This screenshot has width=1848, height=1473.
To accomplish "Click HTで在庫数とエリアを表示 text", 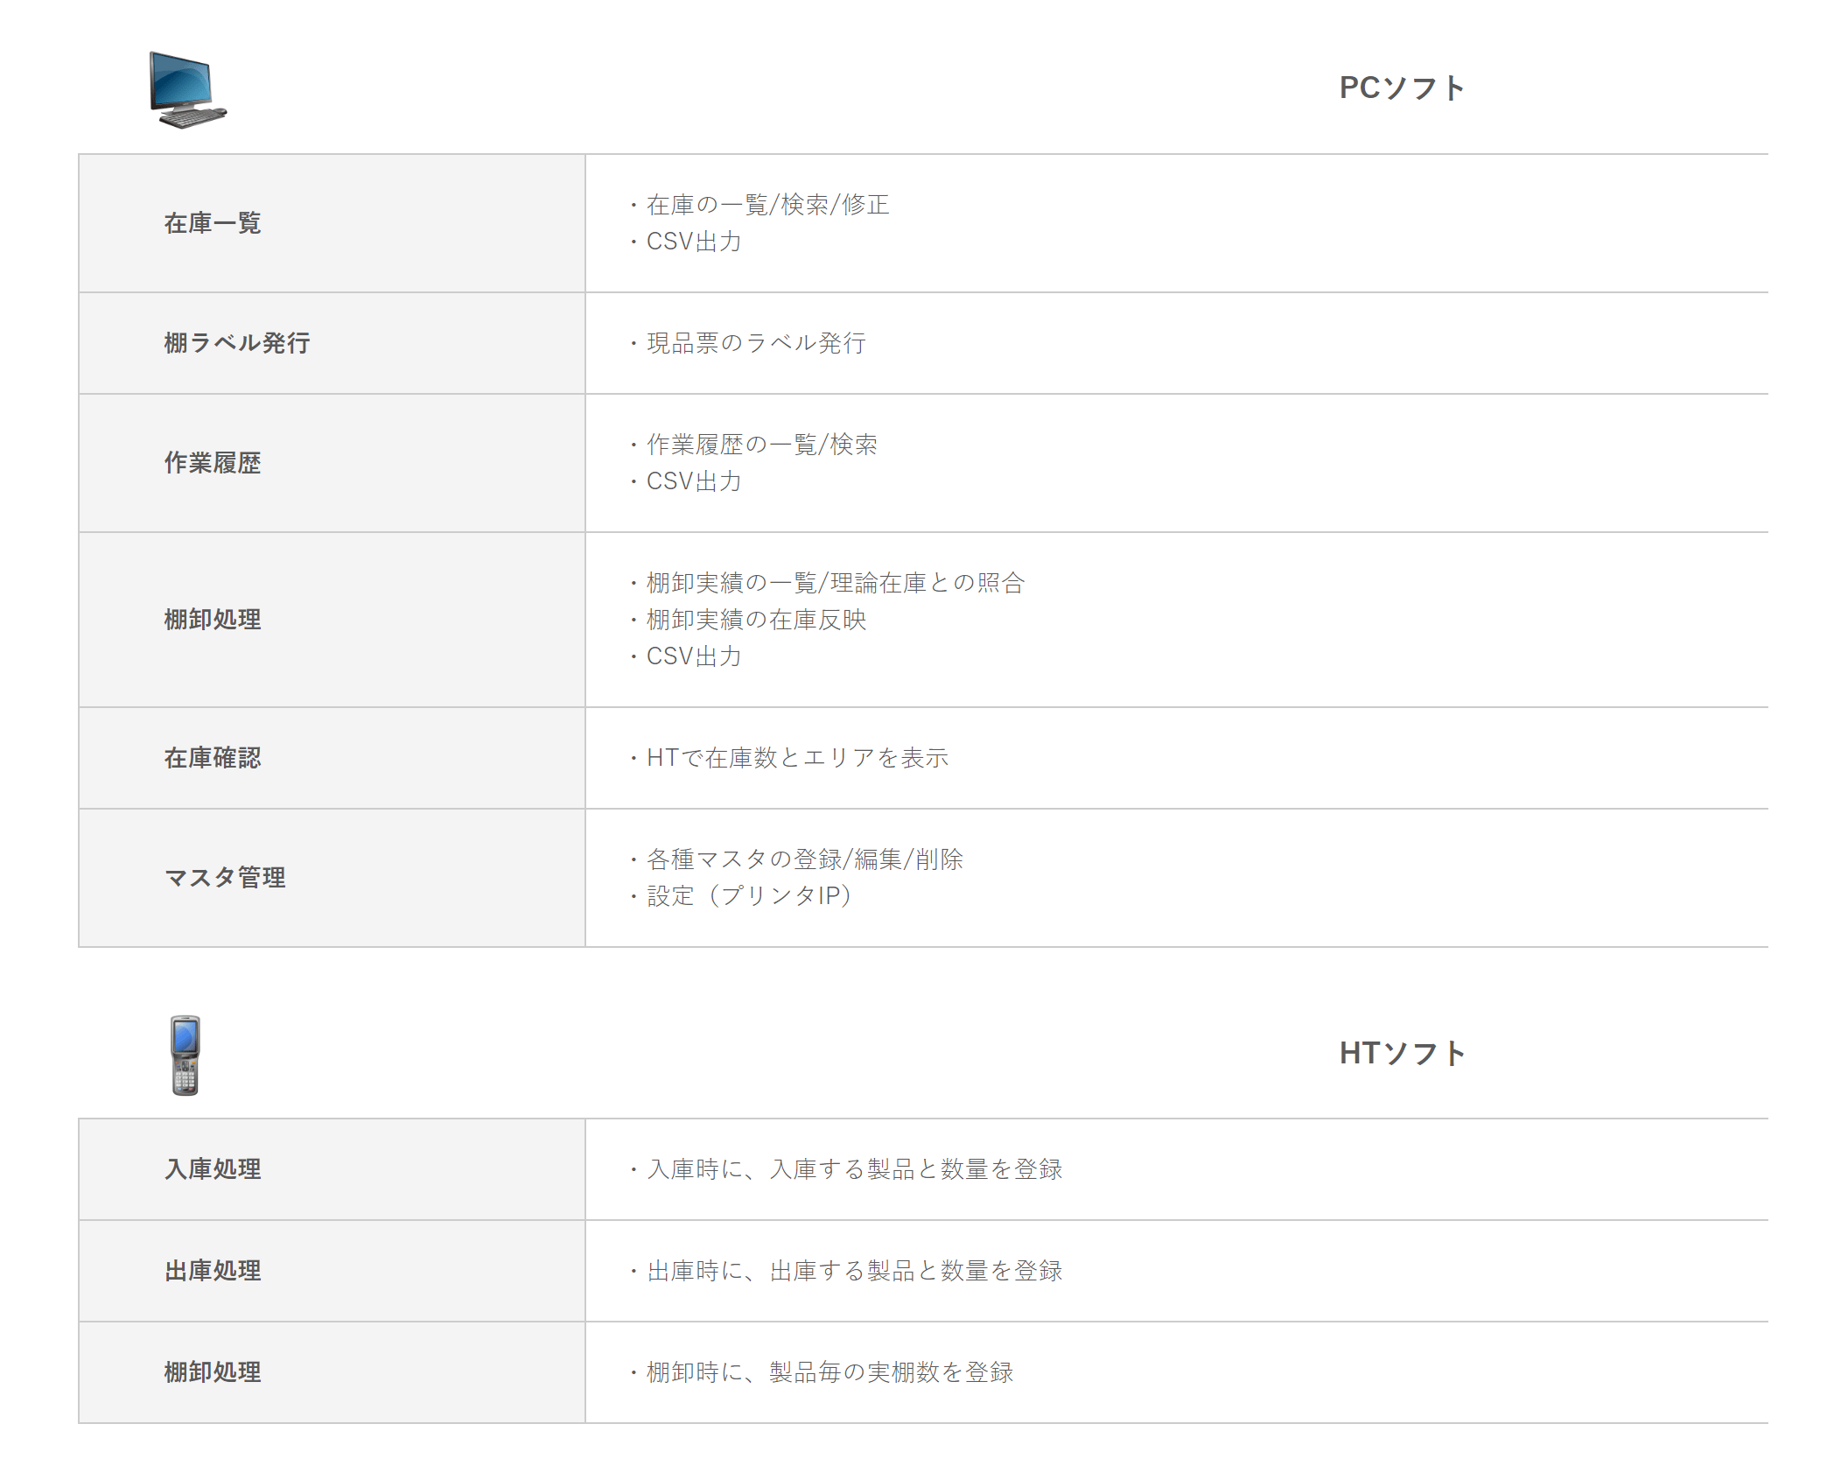I will pos(796,758).
